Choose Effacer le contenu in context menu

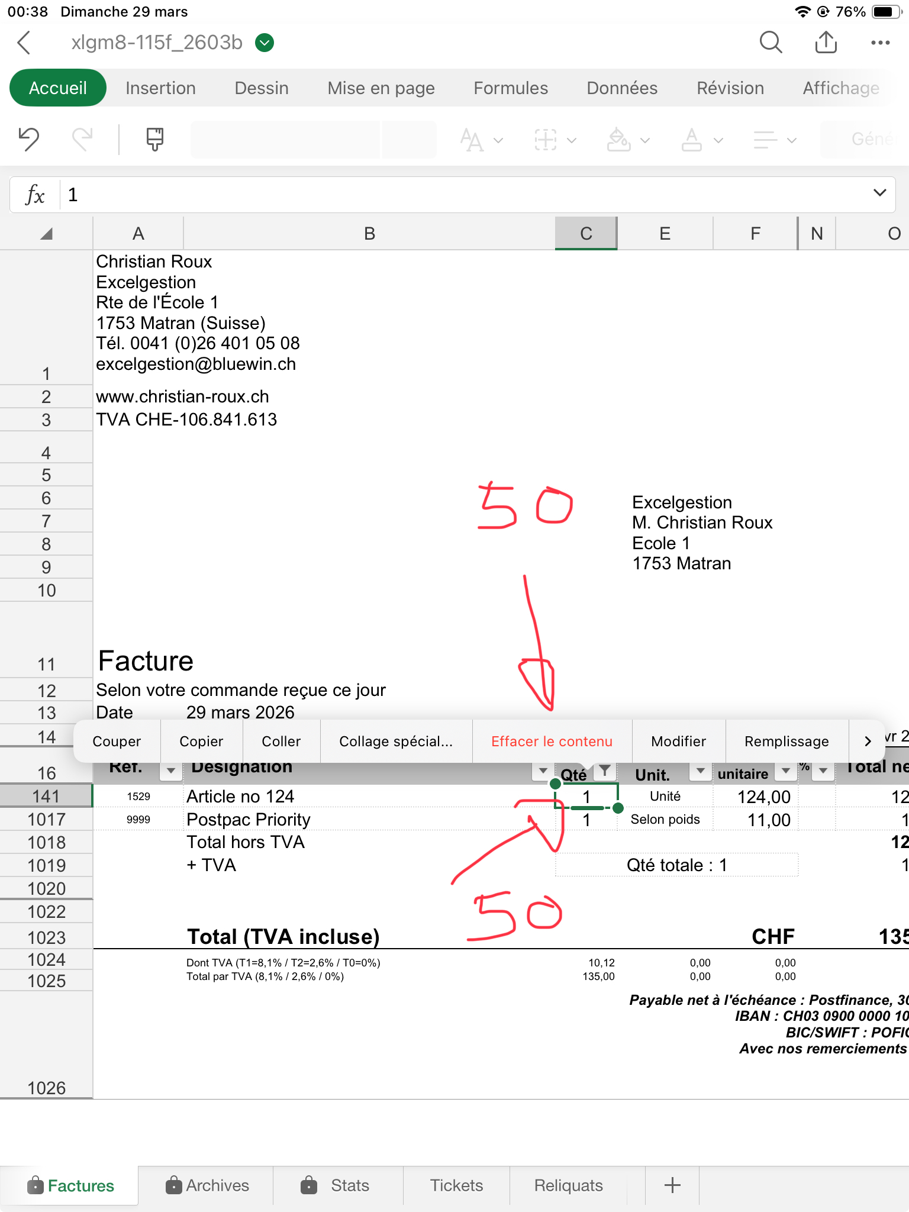pyautogui.click(x=552, y=742)
